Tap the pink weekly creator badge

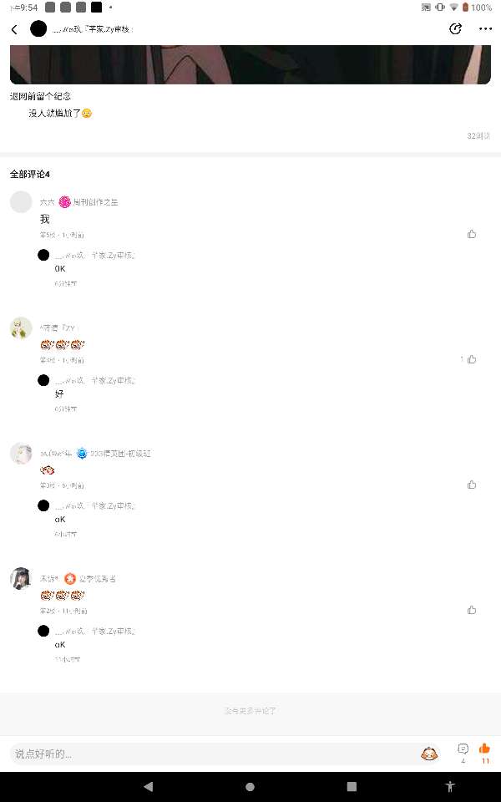tap(64, 202)
